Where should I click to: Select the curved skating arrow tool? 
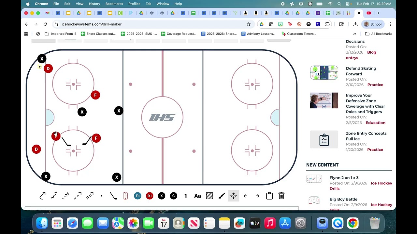pyautogui.click(x=42, y=196)
